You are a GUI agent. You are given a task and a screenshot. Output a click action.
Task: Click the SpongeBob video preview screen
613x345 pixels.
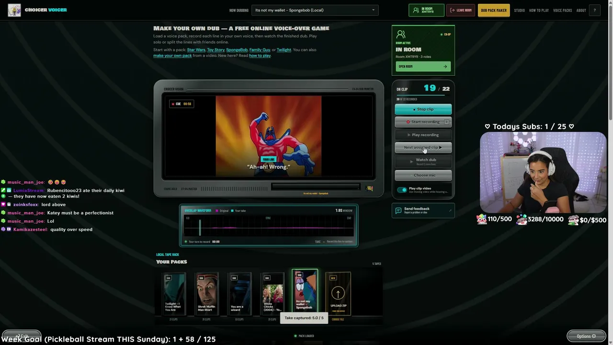point(268,137)
